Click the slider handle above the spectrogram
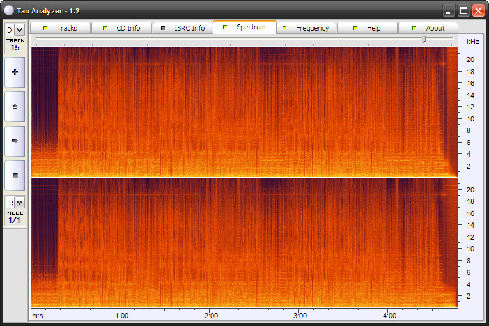This screenshot has width=489, height=326. coord(423,40)
